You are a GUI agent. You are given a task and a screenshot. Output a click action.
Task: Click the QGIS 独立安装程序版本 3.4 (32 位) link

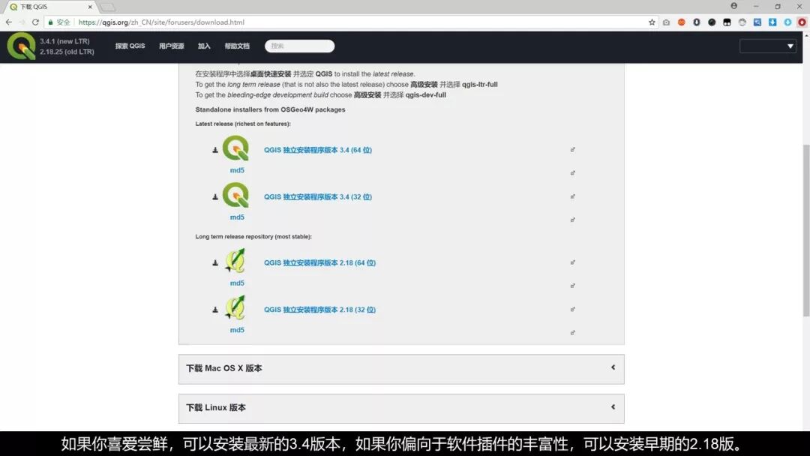click(318, 196)
